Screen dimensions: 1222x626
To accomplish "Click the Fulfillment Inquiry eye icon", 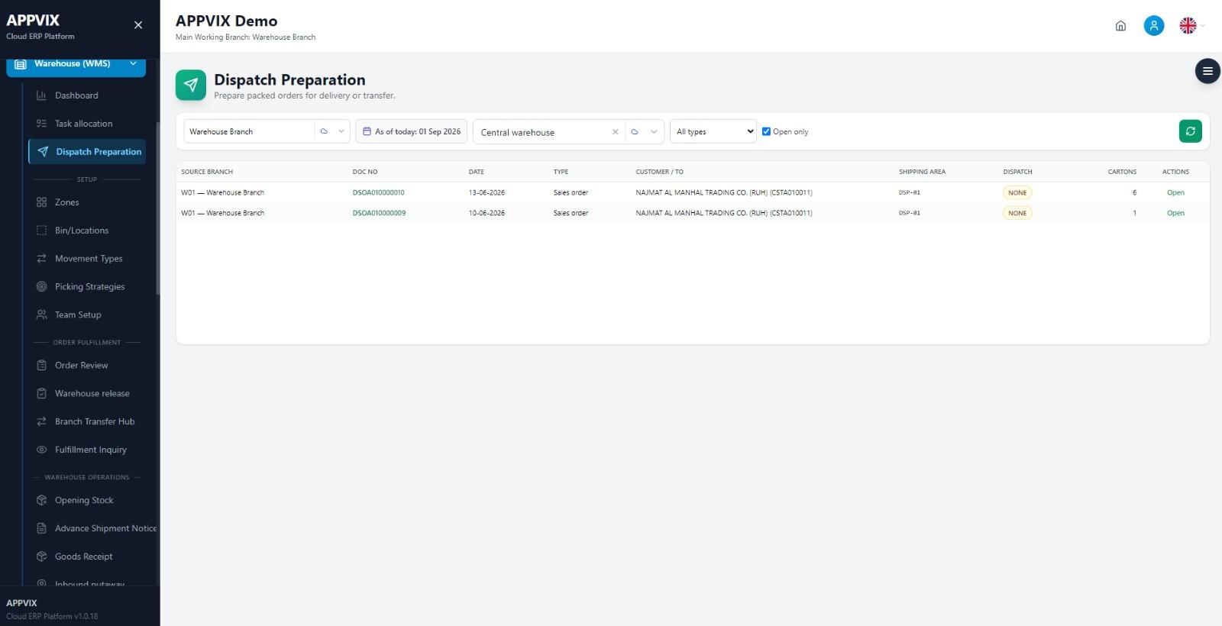I will point(41,450).
